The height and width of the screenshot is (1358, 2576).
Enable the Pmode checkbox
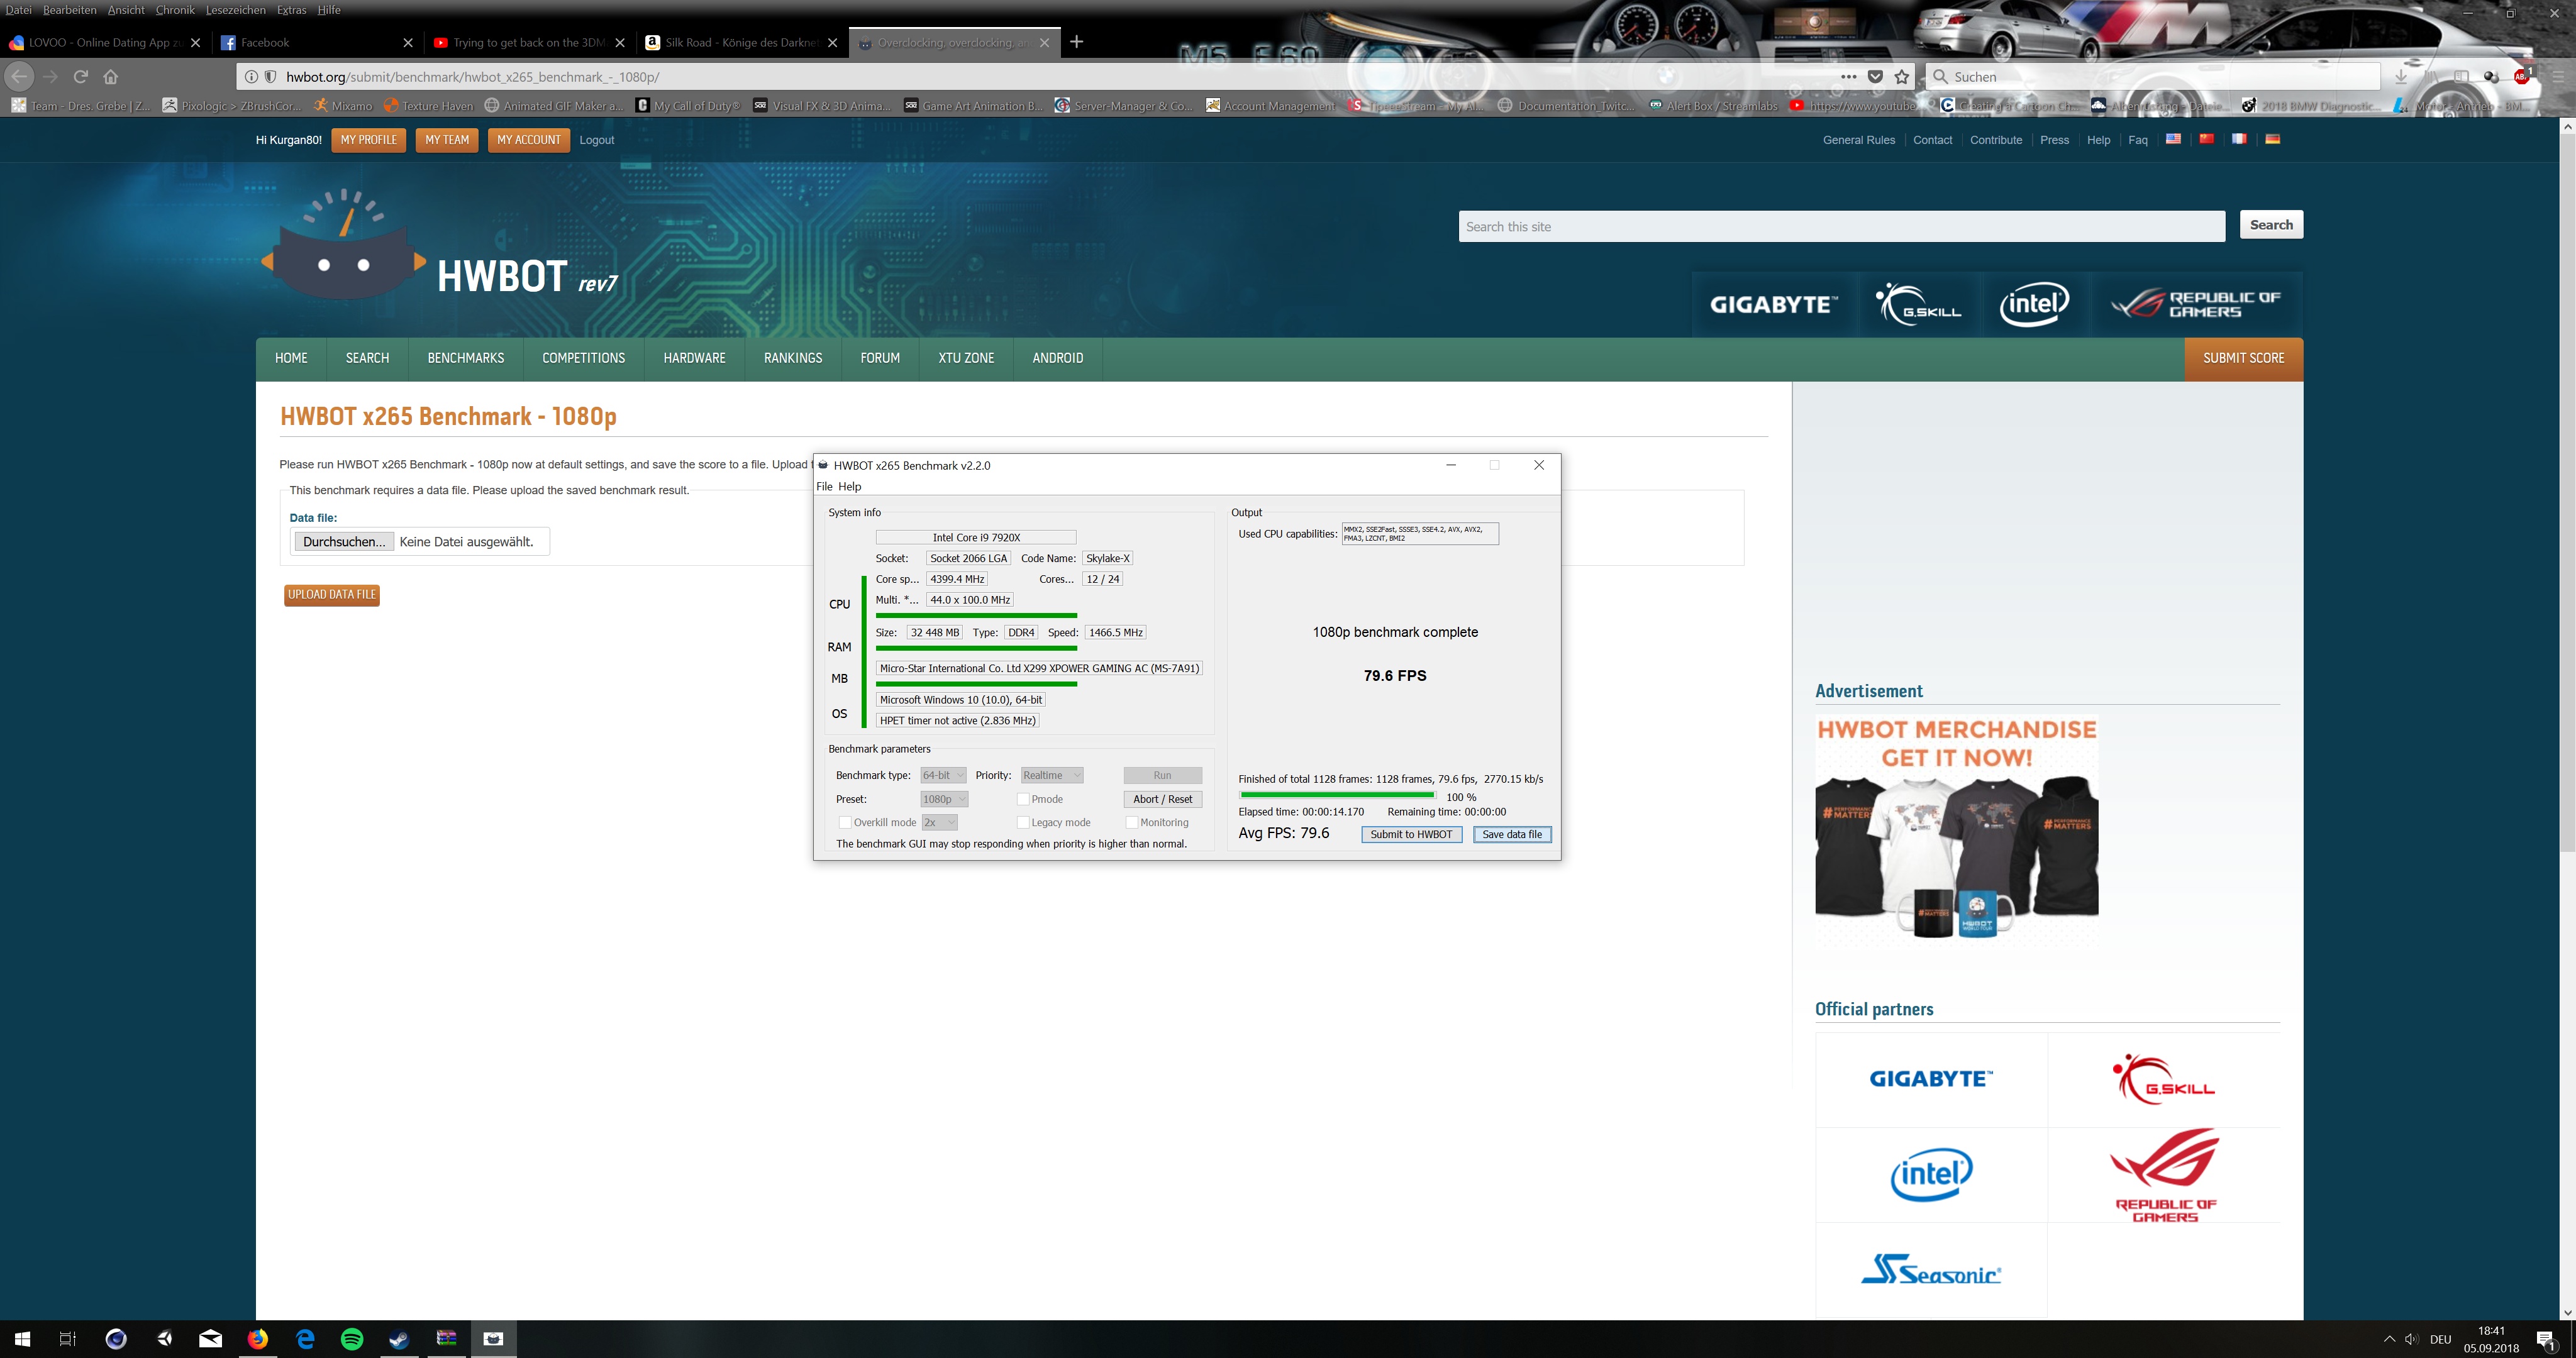tap(1022, 799)
